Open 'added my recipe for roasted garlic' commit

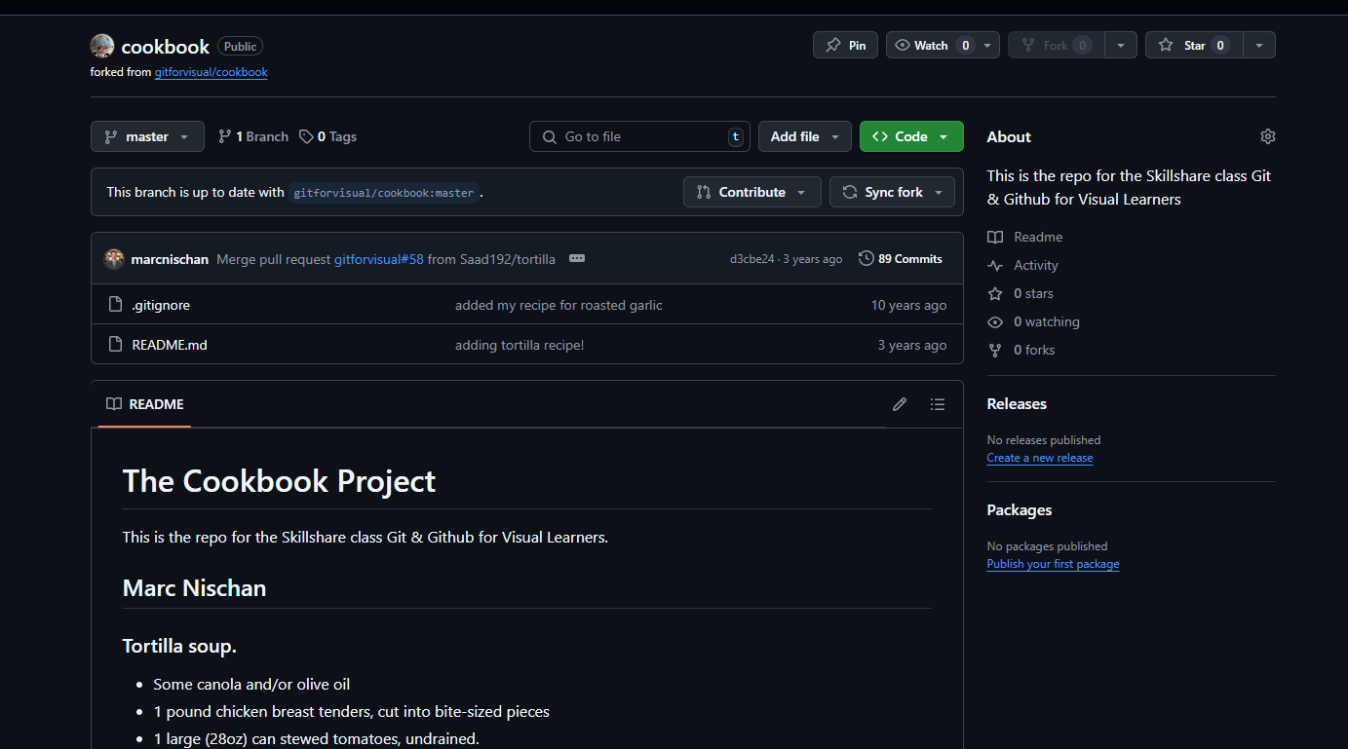point(558,305)
